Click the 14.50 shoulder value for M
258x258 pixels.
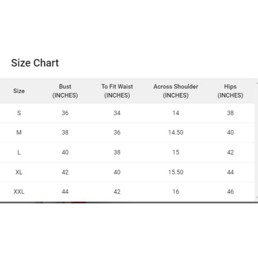175,132
